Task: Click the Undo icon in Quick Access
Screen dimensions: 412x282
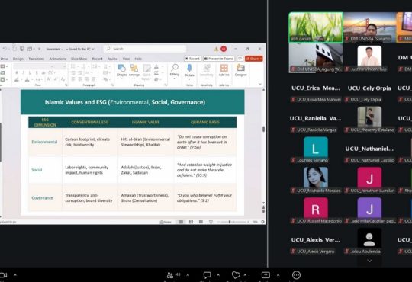Action: point(5,49)
